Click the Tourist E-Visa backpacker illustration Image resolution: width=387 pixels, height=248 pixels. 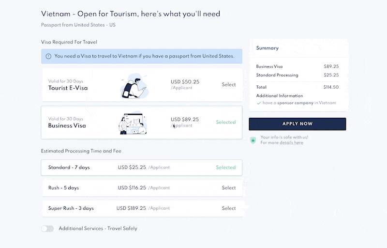[134, 85]
